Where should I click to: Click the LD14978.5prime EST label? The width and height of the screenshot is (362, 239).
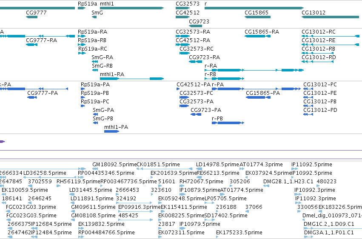[217, 165]
